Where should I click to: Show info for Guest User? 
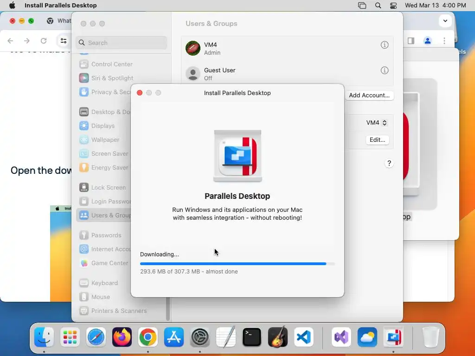tap(385, 70)
